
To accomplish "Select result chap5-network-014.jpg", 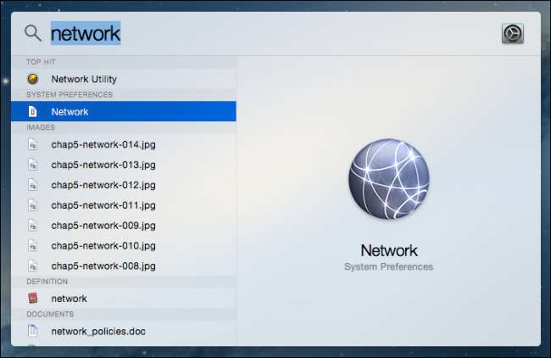I will coord(124,144).
